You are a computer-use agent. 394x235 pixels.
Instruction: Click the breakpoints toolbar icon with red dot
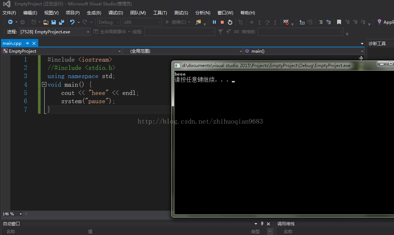[286, 22]
